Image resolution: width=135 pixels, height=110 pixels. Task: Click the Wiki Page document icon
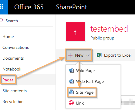(x=71, y=70)
